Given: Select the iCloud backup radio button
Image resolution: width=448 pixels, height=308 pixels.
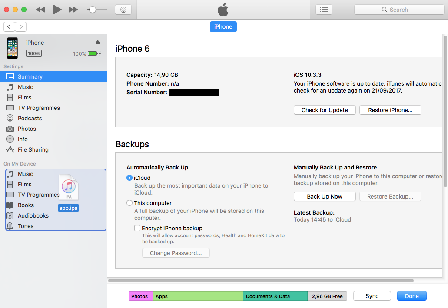Looking at the screenshot, I should tap(129, 178).
